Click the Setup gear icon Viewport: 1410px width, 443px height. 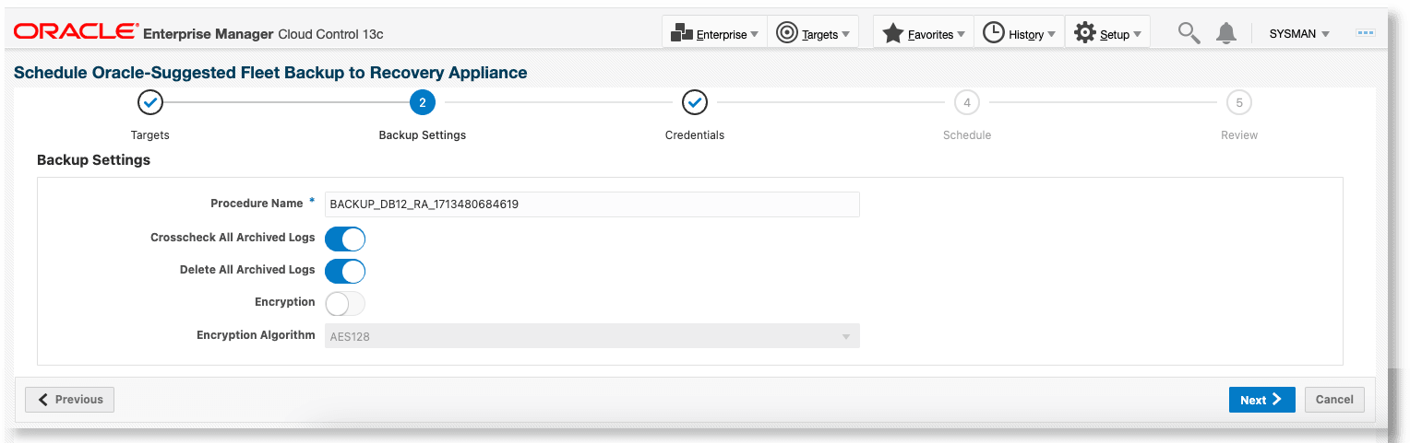coord(1085,33)
